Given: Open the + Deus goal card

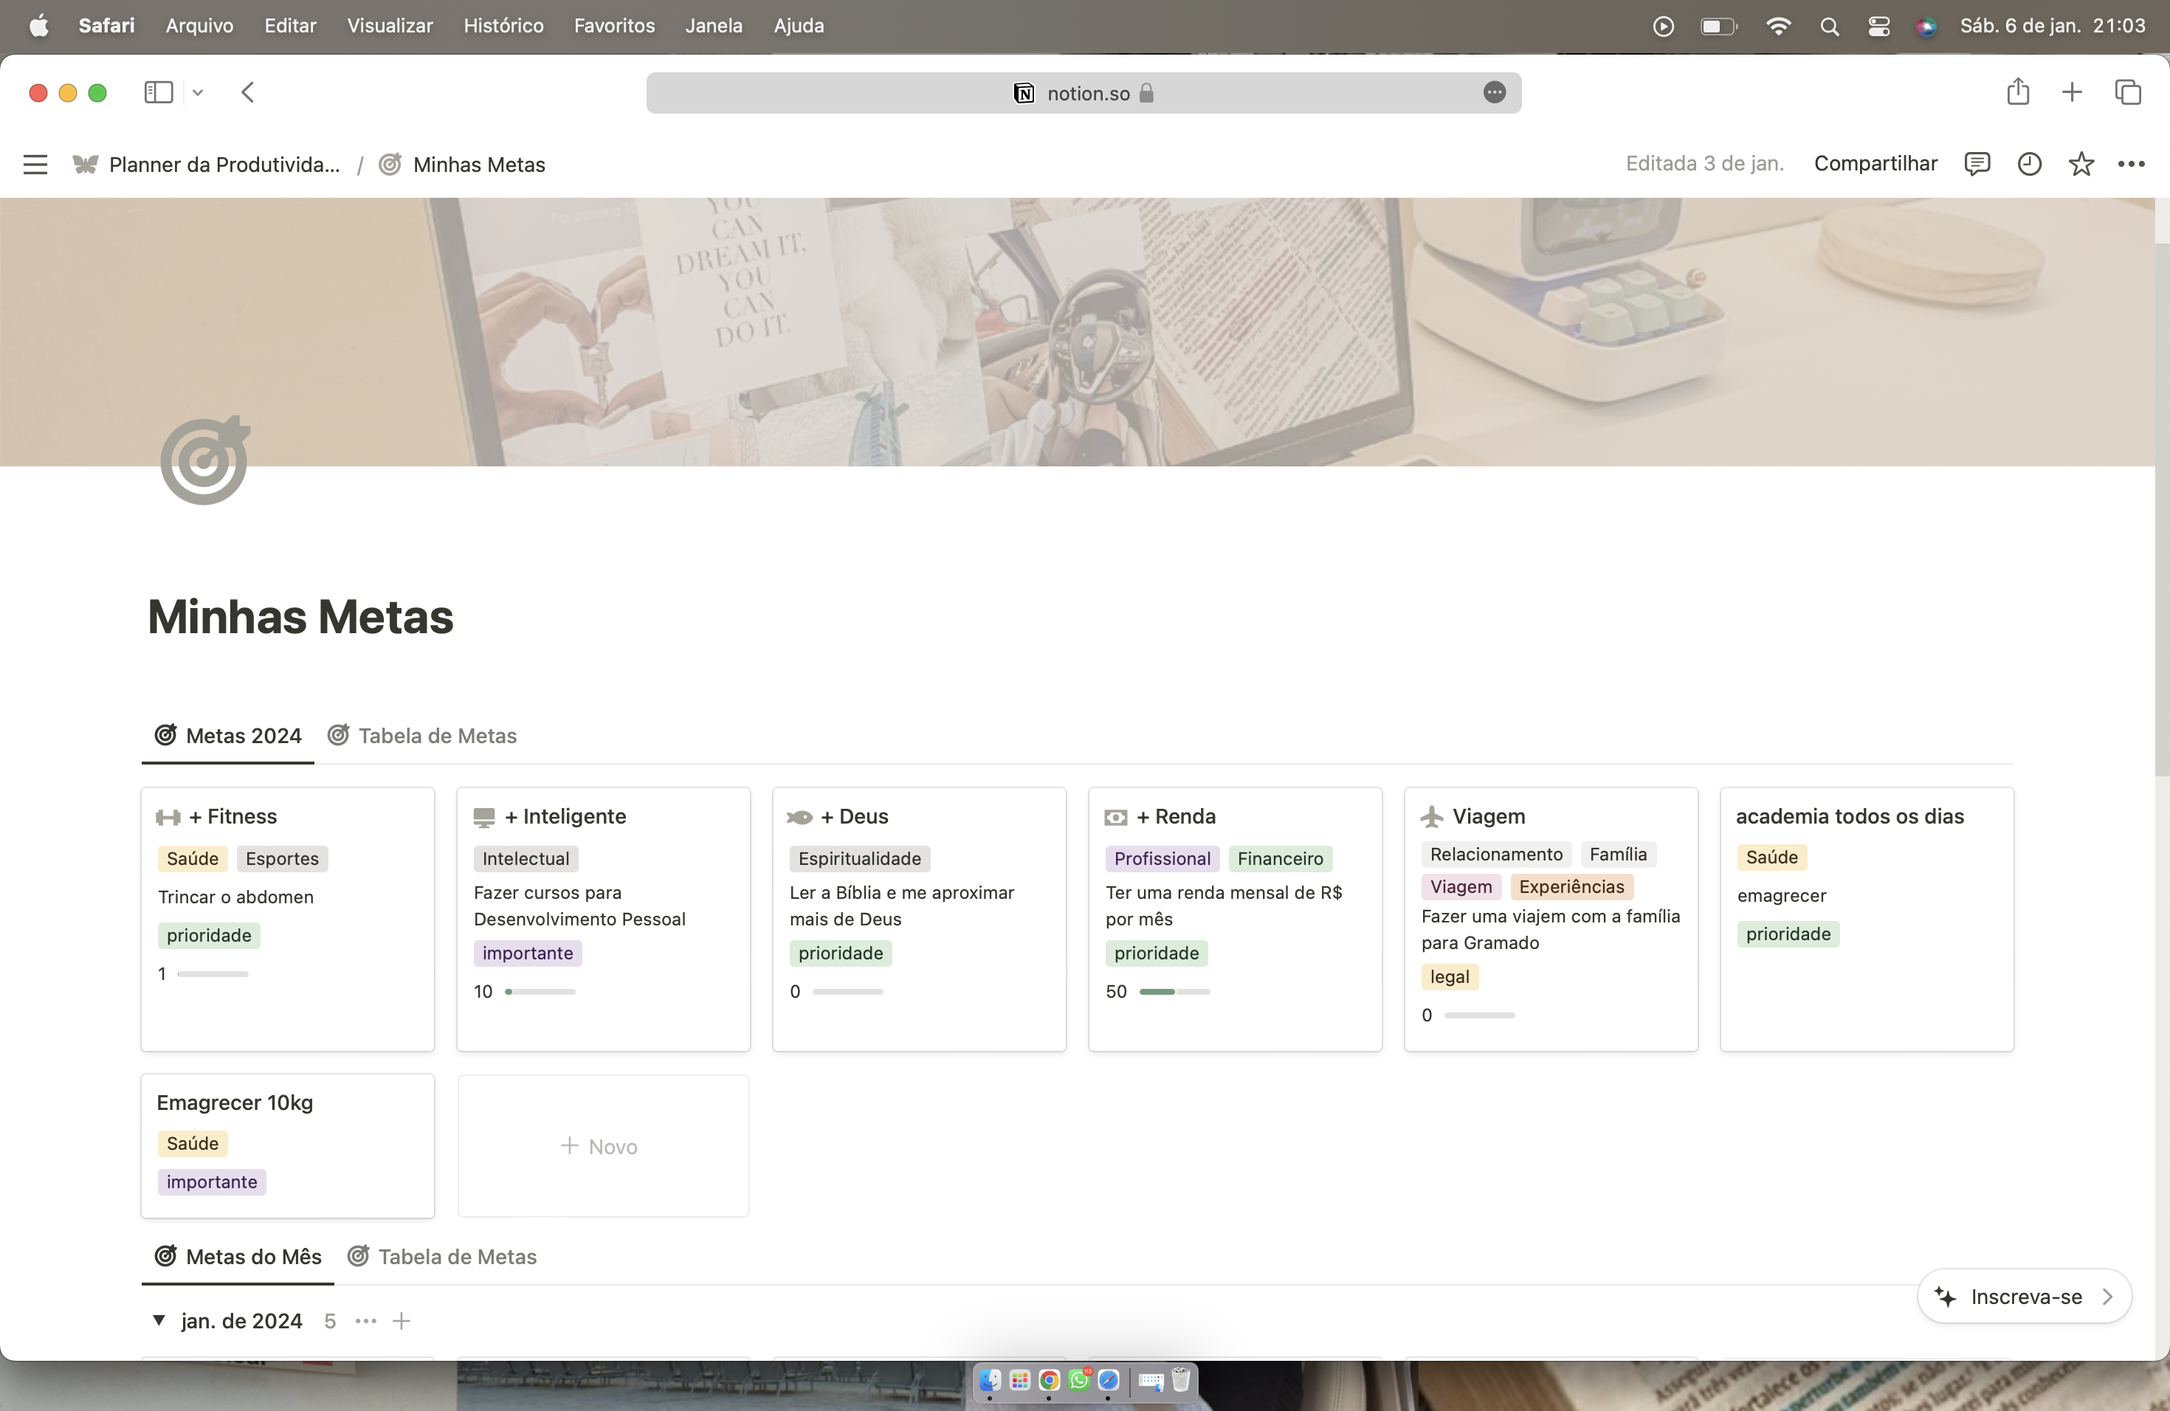Looking at the screenshot, I should point(919,919).
